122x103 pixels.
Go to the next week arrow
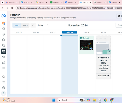point(48,25)
